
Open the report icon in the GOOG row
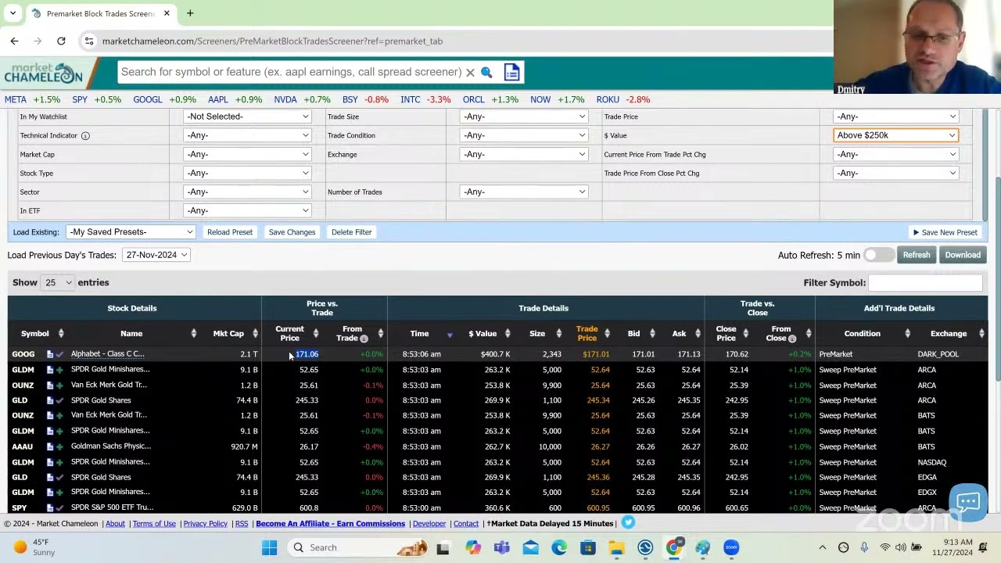tap(49, 354)
